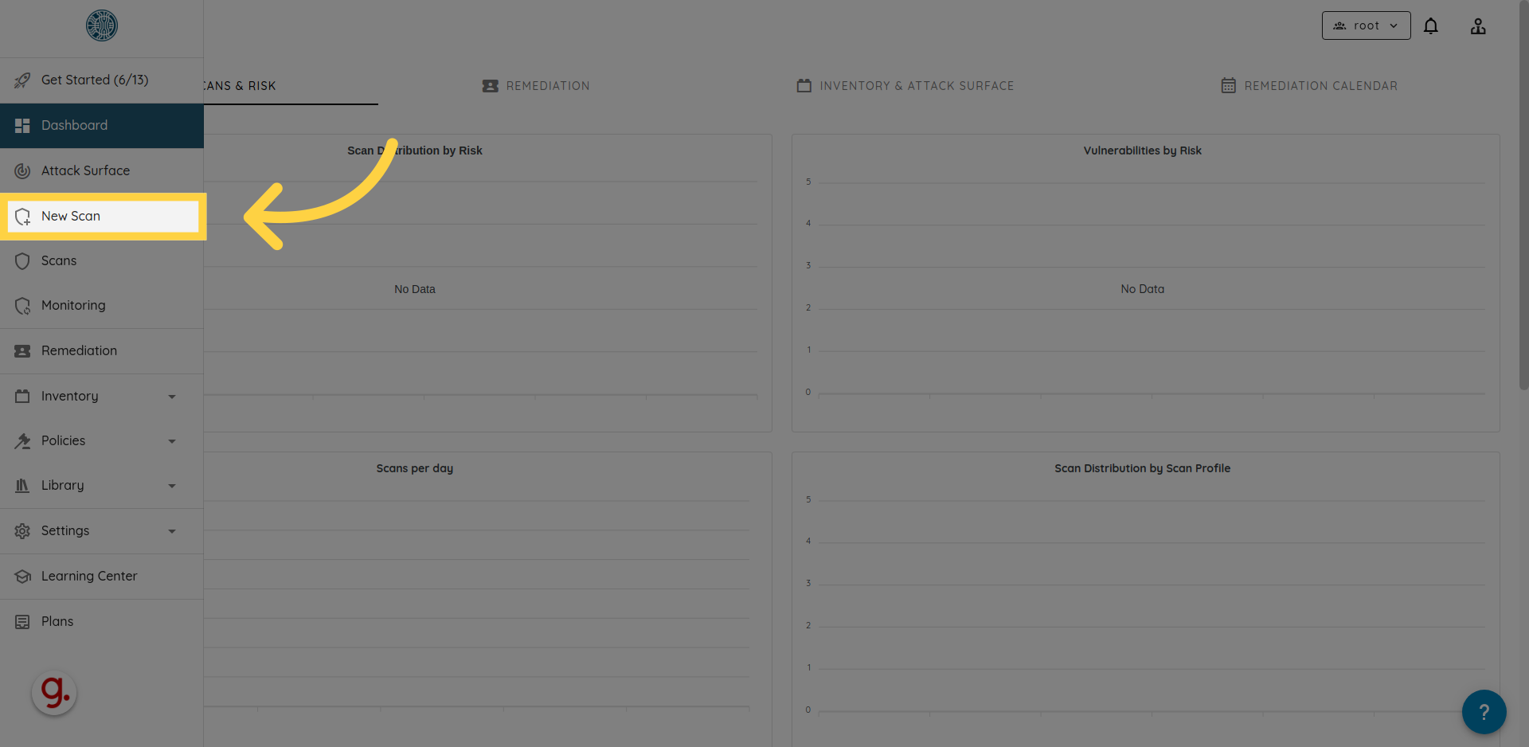Click the blue help question mark button
This screenshot has height=747, width=1529.
tap(1484, 712)
